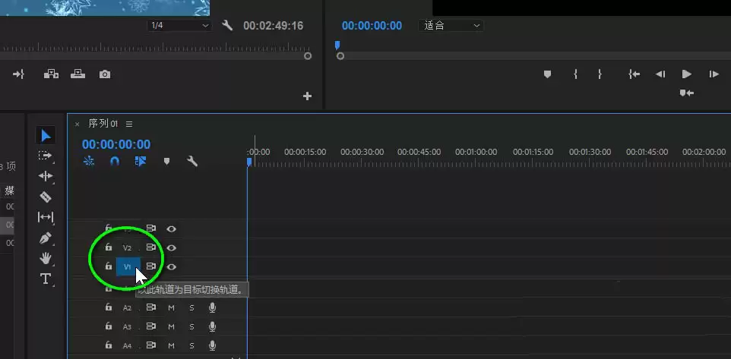Open the 序列 01 panel menu

(129, 124)
